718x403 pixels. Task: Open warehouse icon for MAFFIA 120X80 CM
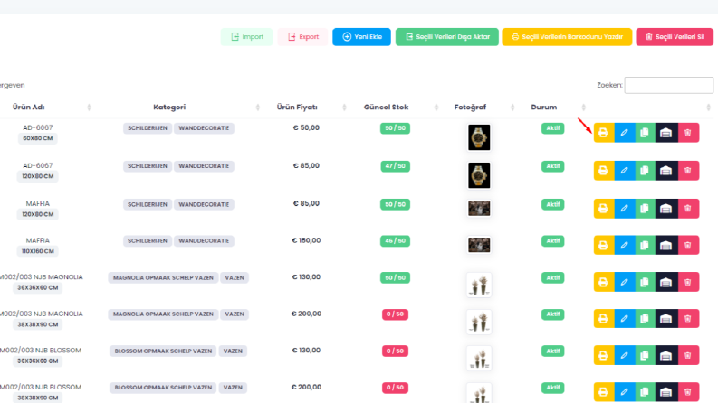click(666, 209)
